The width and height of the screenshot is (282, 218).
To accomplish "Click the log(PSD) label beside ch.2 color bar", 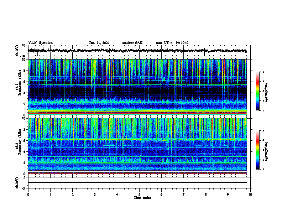I will point(267,151).
